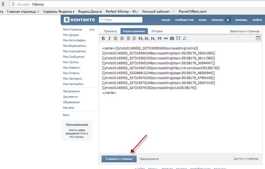Open игры in VK header
The width and height of the screenshot is (265, 169).
[202, 20]
